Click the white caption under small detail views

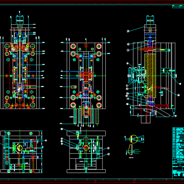pos(131,157)
